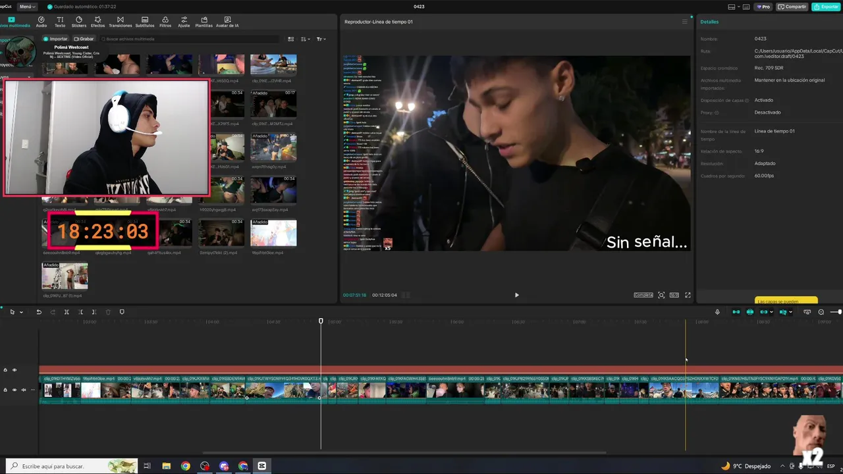843x474 pixels.
Task: Undo the last action
Action: tap(39, 312)
